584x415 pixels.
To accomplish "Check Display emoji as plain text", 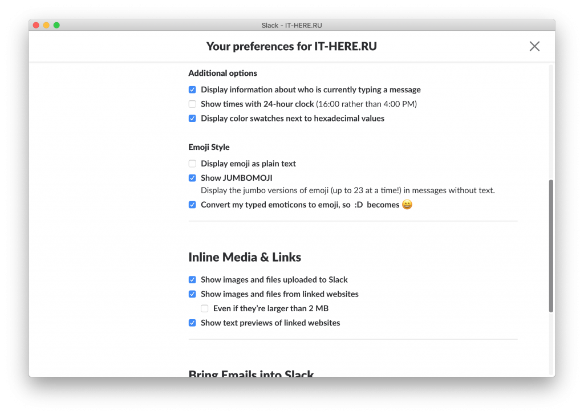I will [192, 164].
